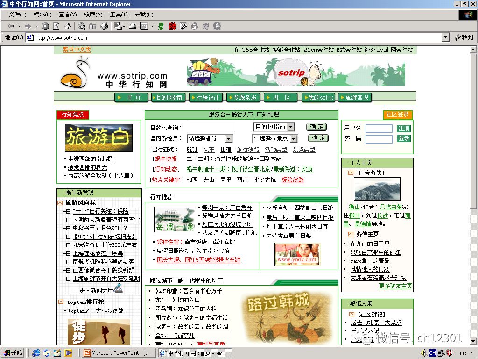This screenshot has width=478, height=359.
Task: Open the History toolbar icon
Action: click(104, 27)
